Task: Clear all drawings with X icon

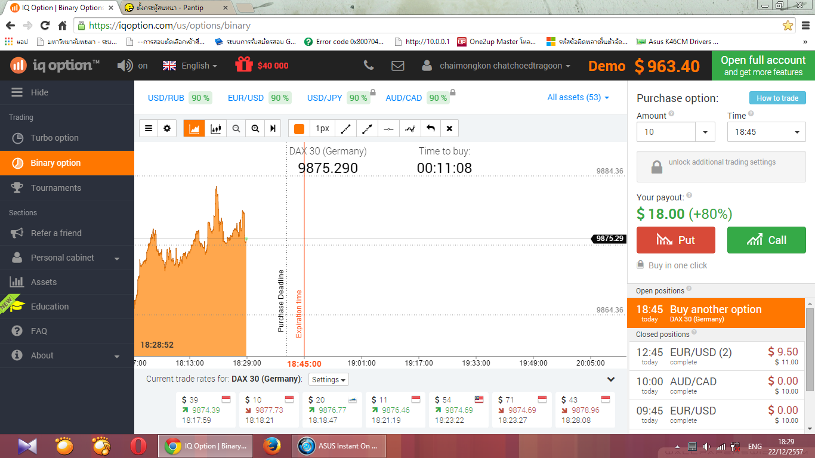Action: pyautogui.click(x=449, y=128)
